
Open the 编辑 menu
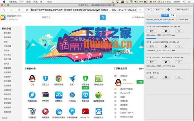click(28, 2)
